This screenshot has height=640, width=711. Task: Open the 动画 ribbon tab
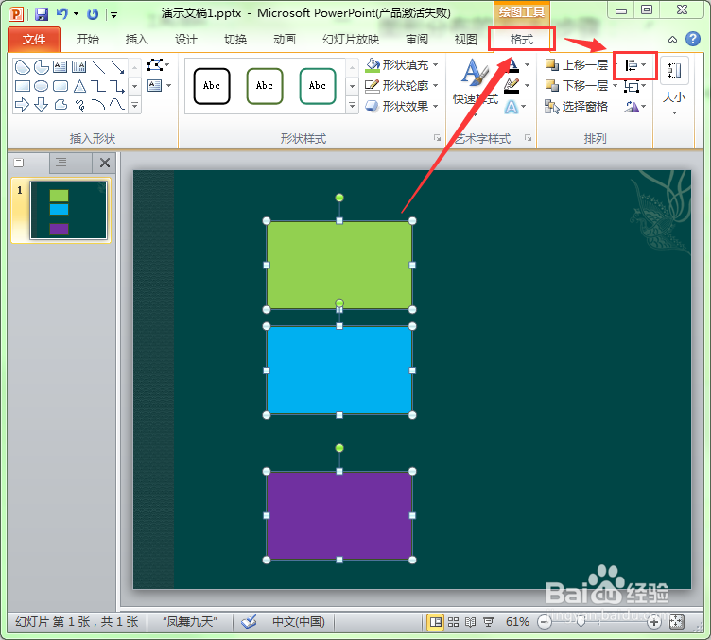[x=285, y=40]
